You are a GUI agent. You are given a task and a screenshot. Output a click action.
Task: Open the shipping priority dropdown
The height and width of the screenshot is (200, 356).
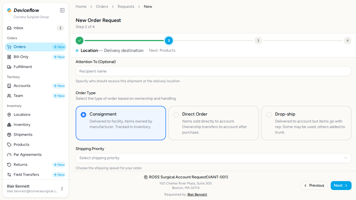point(214,158)
